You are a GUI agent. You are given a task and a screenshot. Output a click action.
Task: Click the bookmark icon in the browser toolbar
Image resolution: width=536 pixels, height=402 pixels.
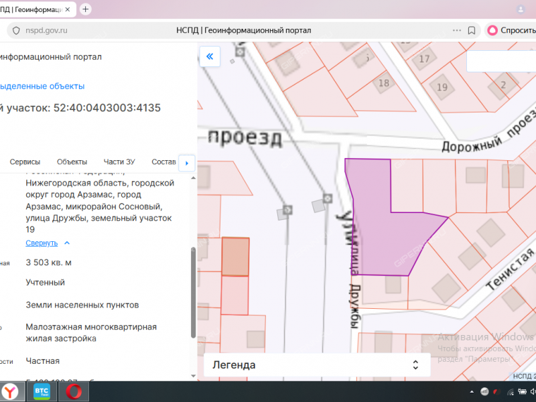point(471,30)
